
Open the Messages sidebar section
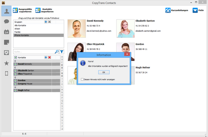6,21
